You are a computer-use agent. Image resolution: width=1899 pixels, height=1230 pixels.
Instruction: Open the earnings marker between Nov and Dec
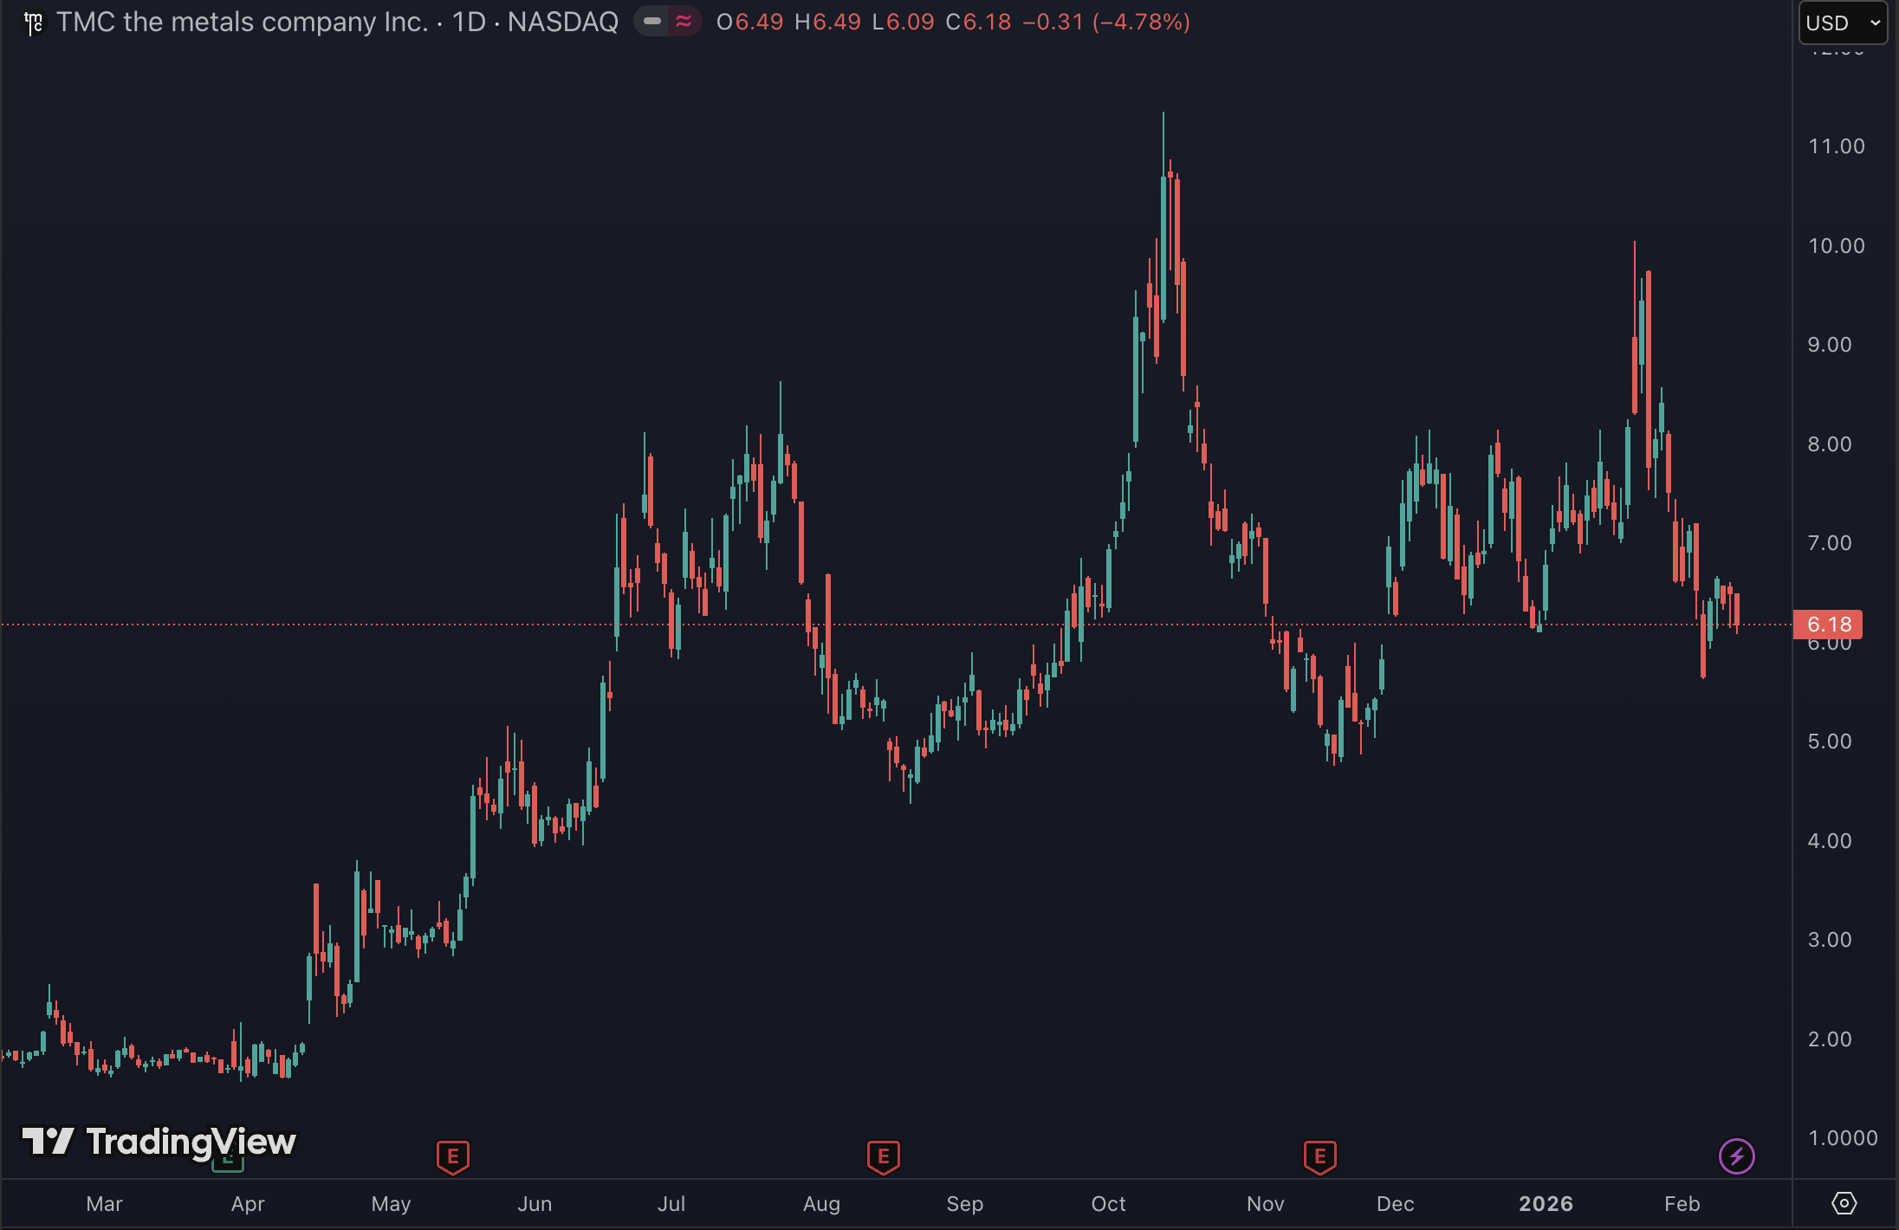point(1320,1157)
